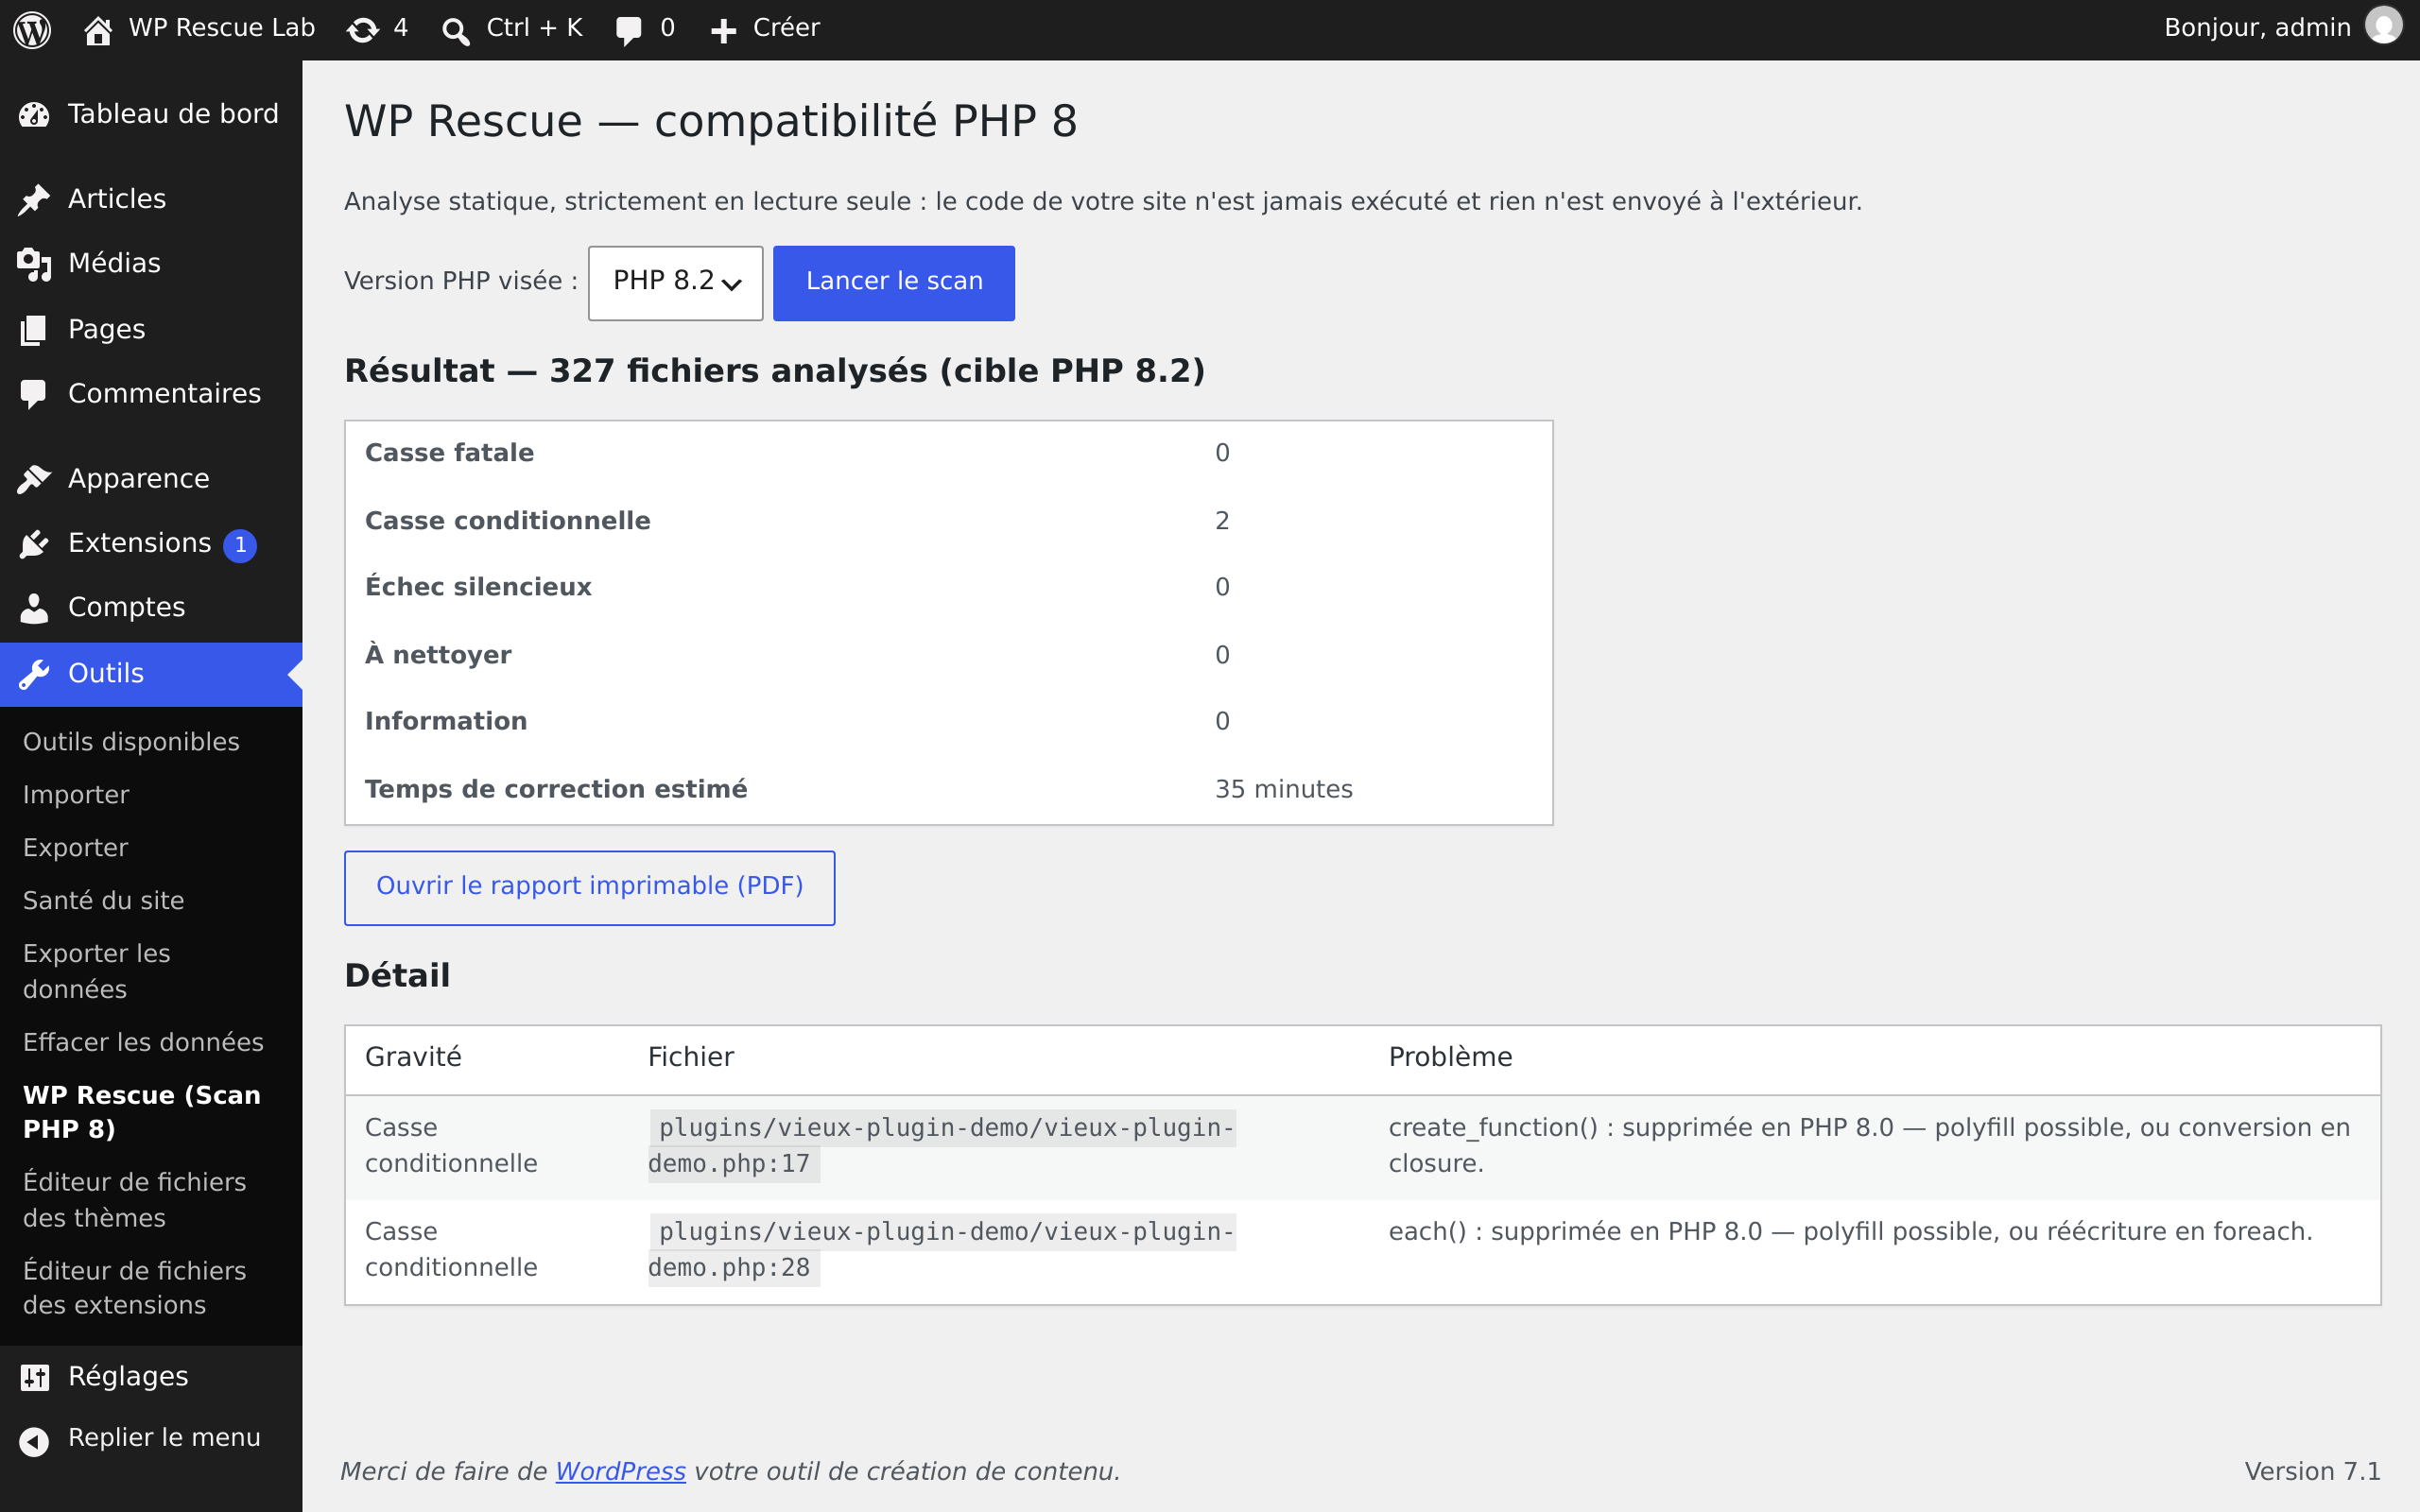The height and width of the screenshot is (1512, 2420).
Task: Click the Apparence brush icon
Action: (34, 479)
